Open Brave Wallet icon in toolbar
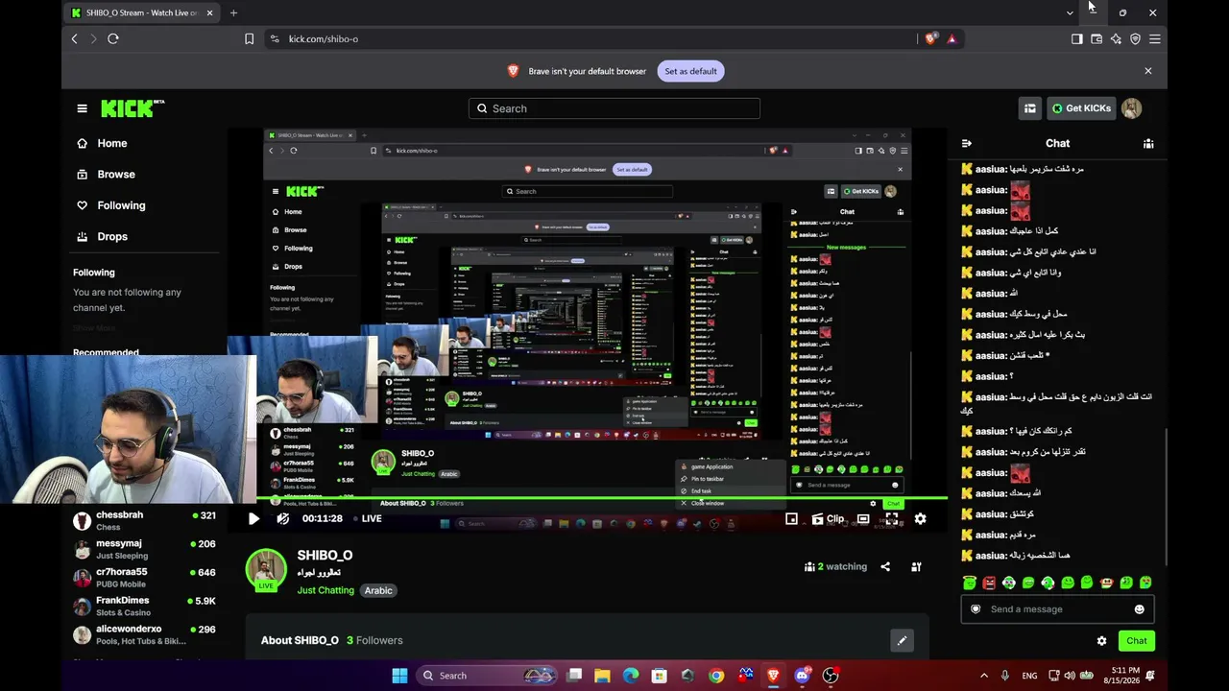This screenshot has height=691, width=1229. [x=1096, y=38]
